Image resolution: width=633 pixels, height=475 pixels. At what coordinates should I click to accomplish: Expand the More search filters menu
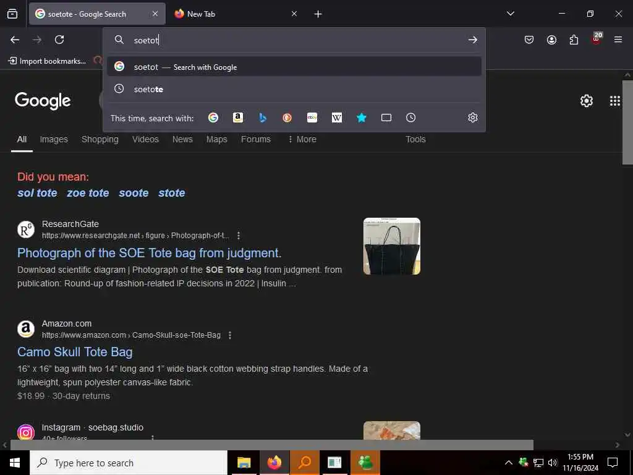click(x=302, y=139)
